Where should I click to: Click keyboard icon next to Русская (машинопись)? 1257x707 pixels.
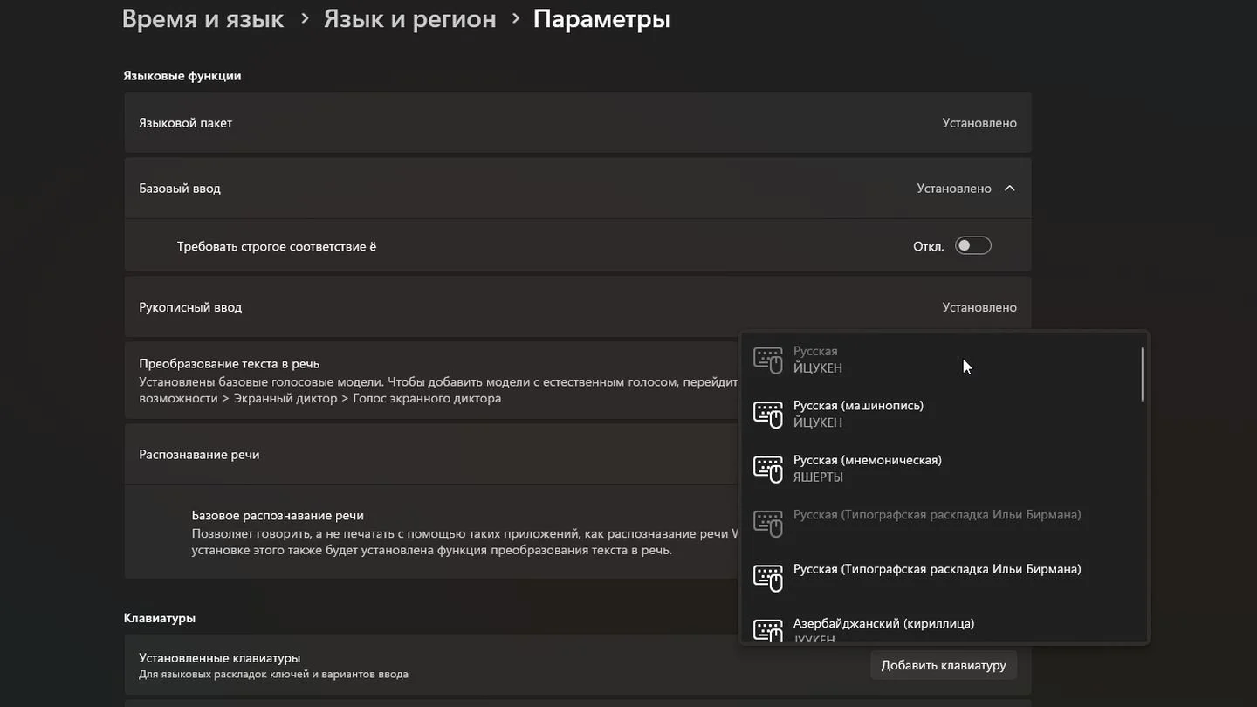click(x=768, y=415)
